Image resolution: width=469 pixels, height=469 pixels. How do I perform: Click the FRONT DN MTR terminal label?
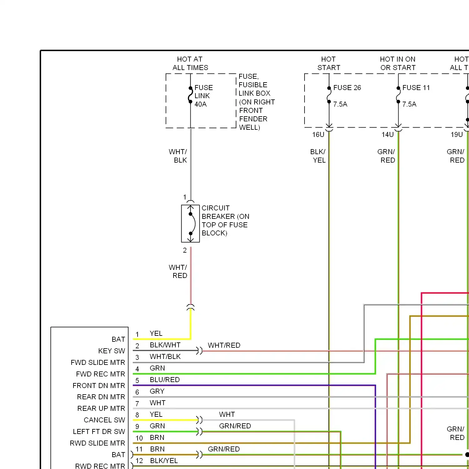(99, 386)
